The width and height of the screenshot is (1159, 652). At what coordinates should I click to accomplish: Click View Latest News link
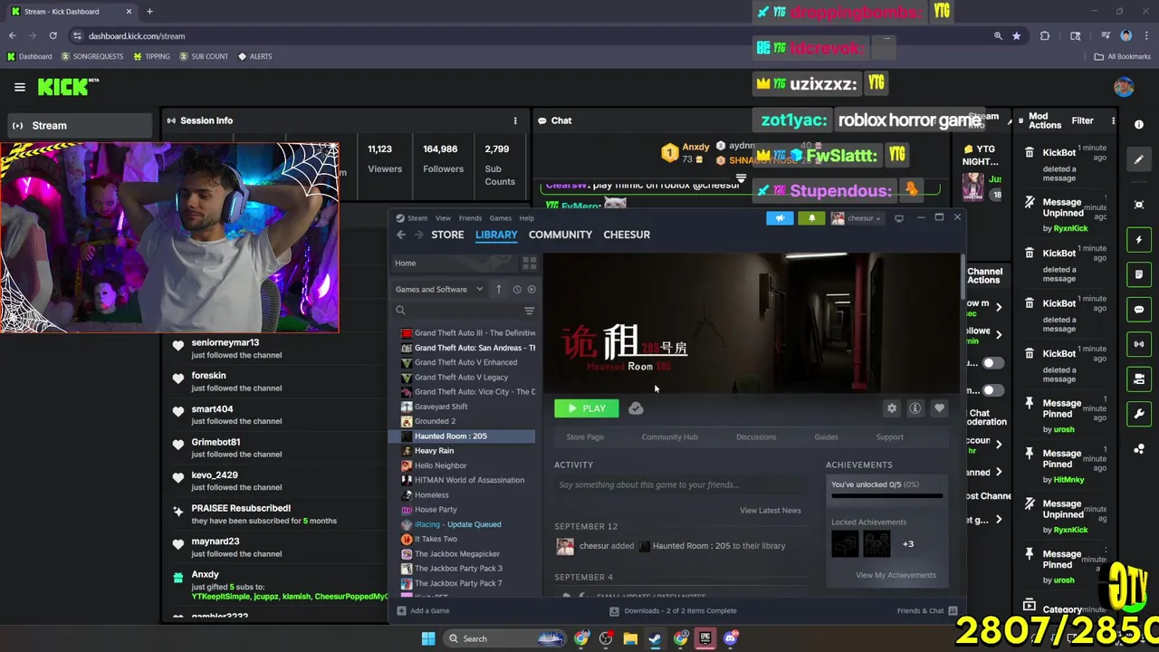[x=771, y=511]
